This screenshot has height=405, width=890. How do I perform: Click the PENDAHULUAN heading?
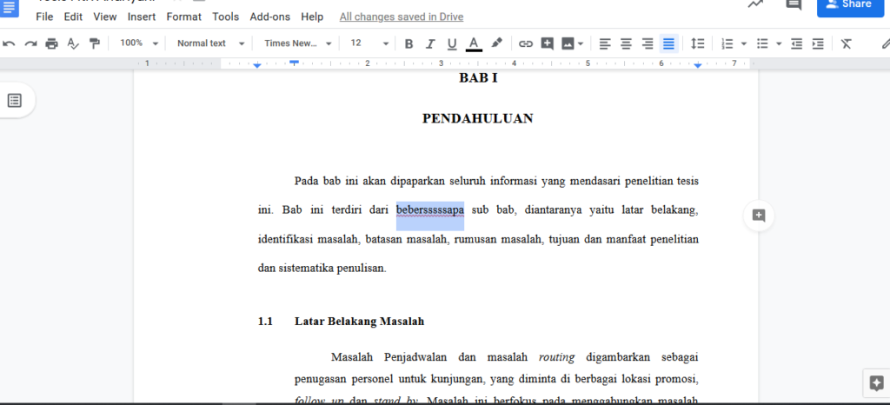coord(477,118)
